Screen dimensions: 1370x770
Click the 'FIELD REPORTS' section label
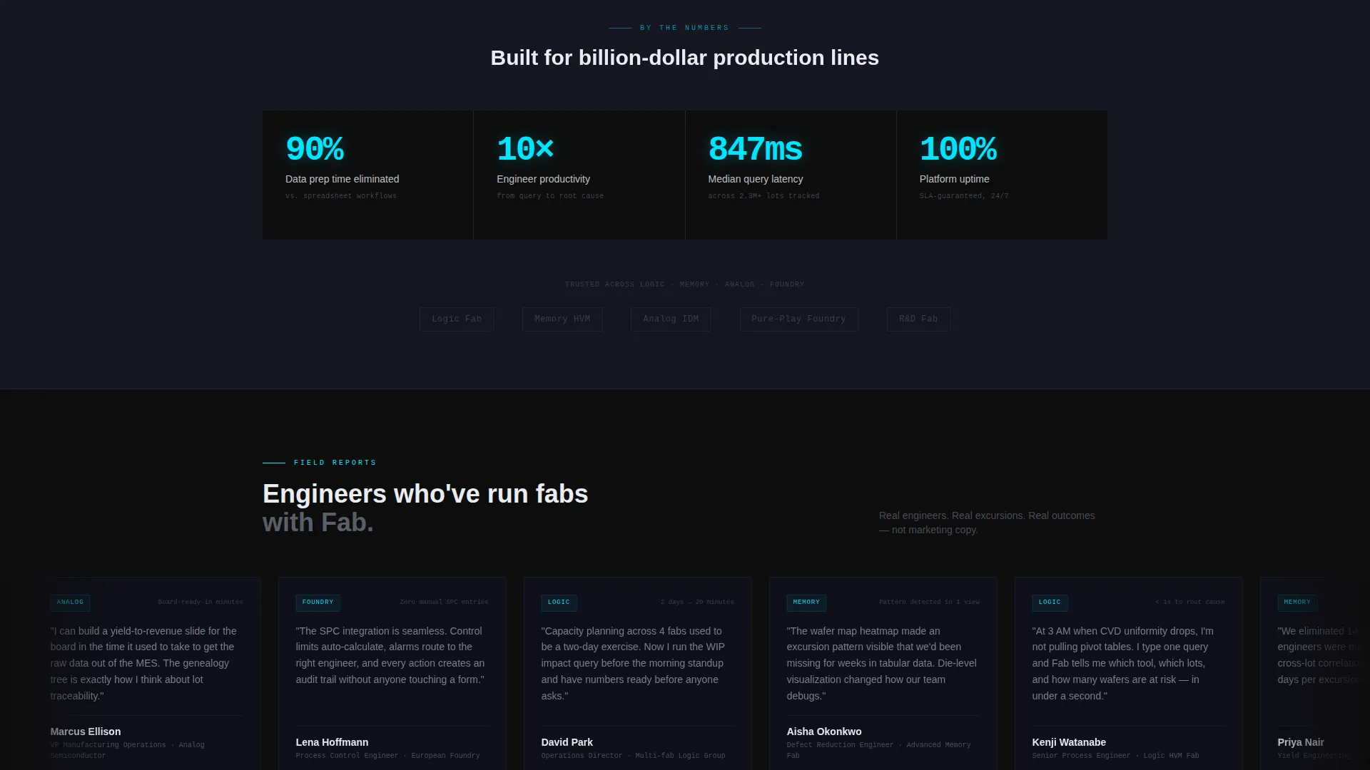click(335, 463)
